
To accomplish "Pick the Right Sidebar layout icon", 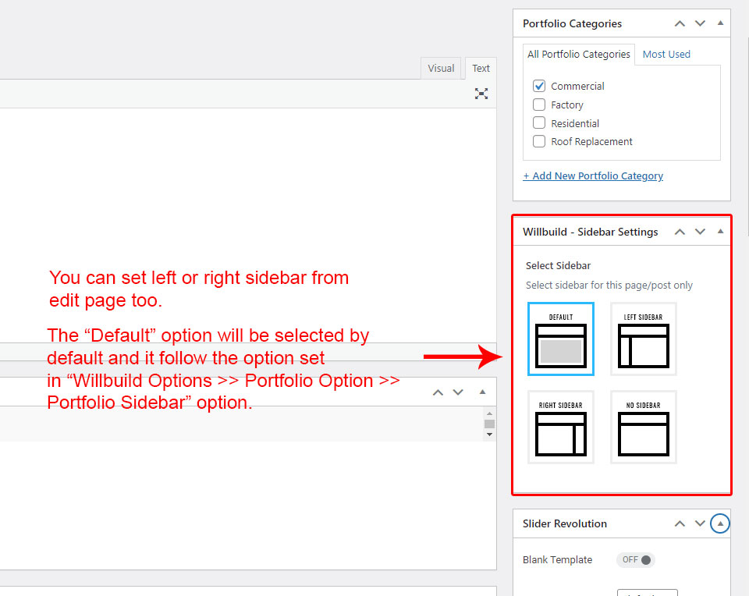I will tap(560, 427).
